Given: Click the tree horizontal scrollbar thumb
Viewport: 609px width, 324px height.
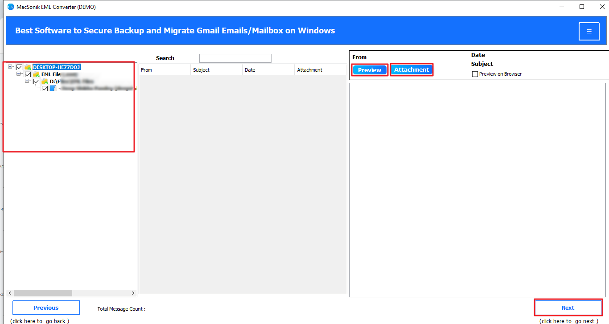Looking at the screenshot, I should [x=43, y=293].
